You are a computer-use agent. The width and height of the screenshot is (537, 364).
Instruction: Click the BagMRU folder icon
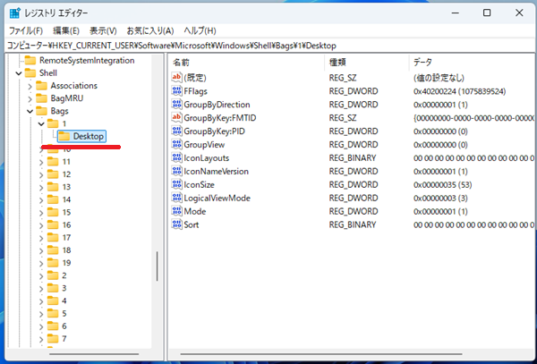[41, 98]
